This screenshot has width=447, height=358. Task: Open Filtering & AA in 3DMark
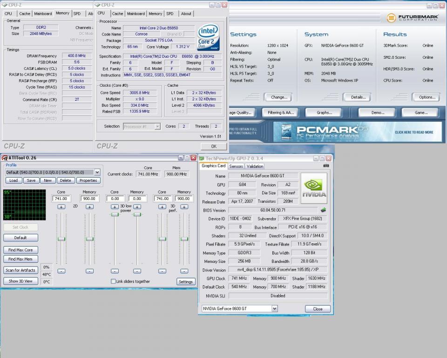point(281,112)
